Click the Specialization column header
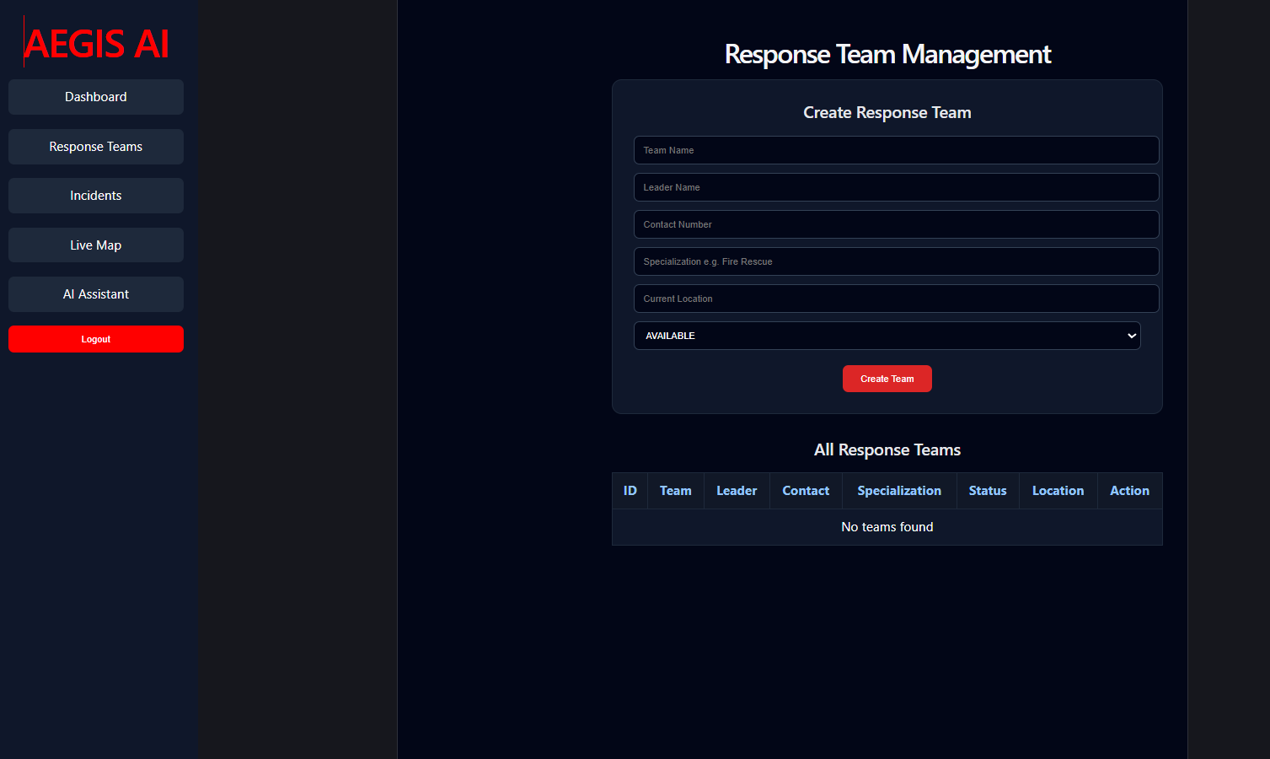This screenshot has width=1270, height=759. (x=899, y=491)
